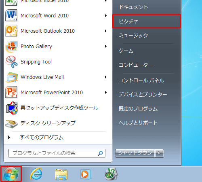
Task: Click the Microsoft PowerPoint 2010 icon
Action: (11, 92)
